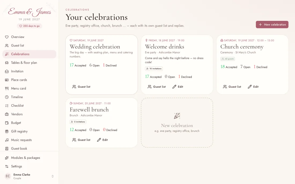Edit the Church ceremony celebration

[x=253, y=87]
